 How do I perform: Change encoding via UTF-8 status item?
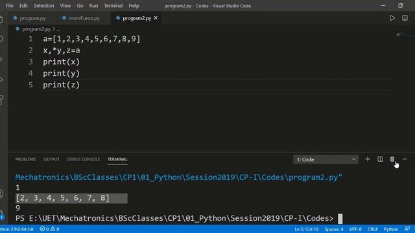[355, 229]
